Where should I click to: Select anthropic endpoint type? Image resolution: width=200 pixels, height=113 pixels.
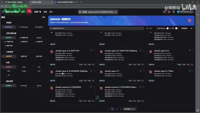pyautogui.click(x=24, y=86)
